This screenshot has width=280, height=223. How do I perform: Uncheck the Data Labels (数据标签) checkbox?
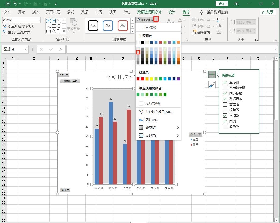coord(225,99)
